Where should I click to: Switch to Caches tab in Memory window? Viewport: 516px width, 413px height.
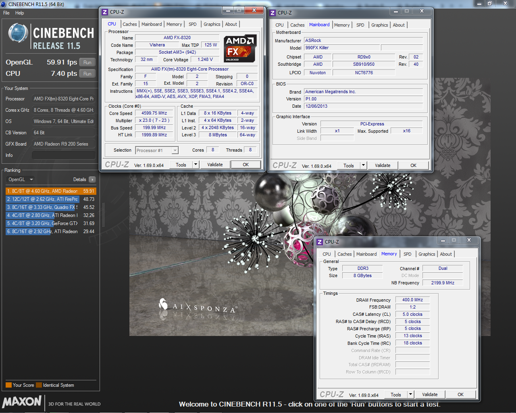pyautogui.click(x=345, y=254)
